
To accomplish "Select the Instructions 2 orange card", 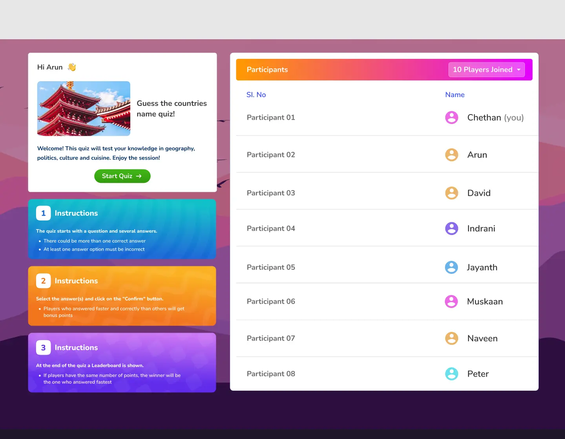I will [x=122, y=296].
